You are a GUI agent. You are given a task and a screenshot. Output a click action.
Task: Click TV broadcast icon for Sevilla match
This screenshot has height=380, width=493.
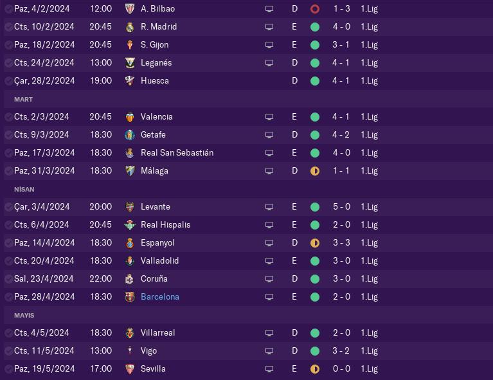(x=269, y=369)
